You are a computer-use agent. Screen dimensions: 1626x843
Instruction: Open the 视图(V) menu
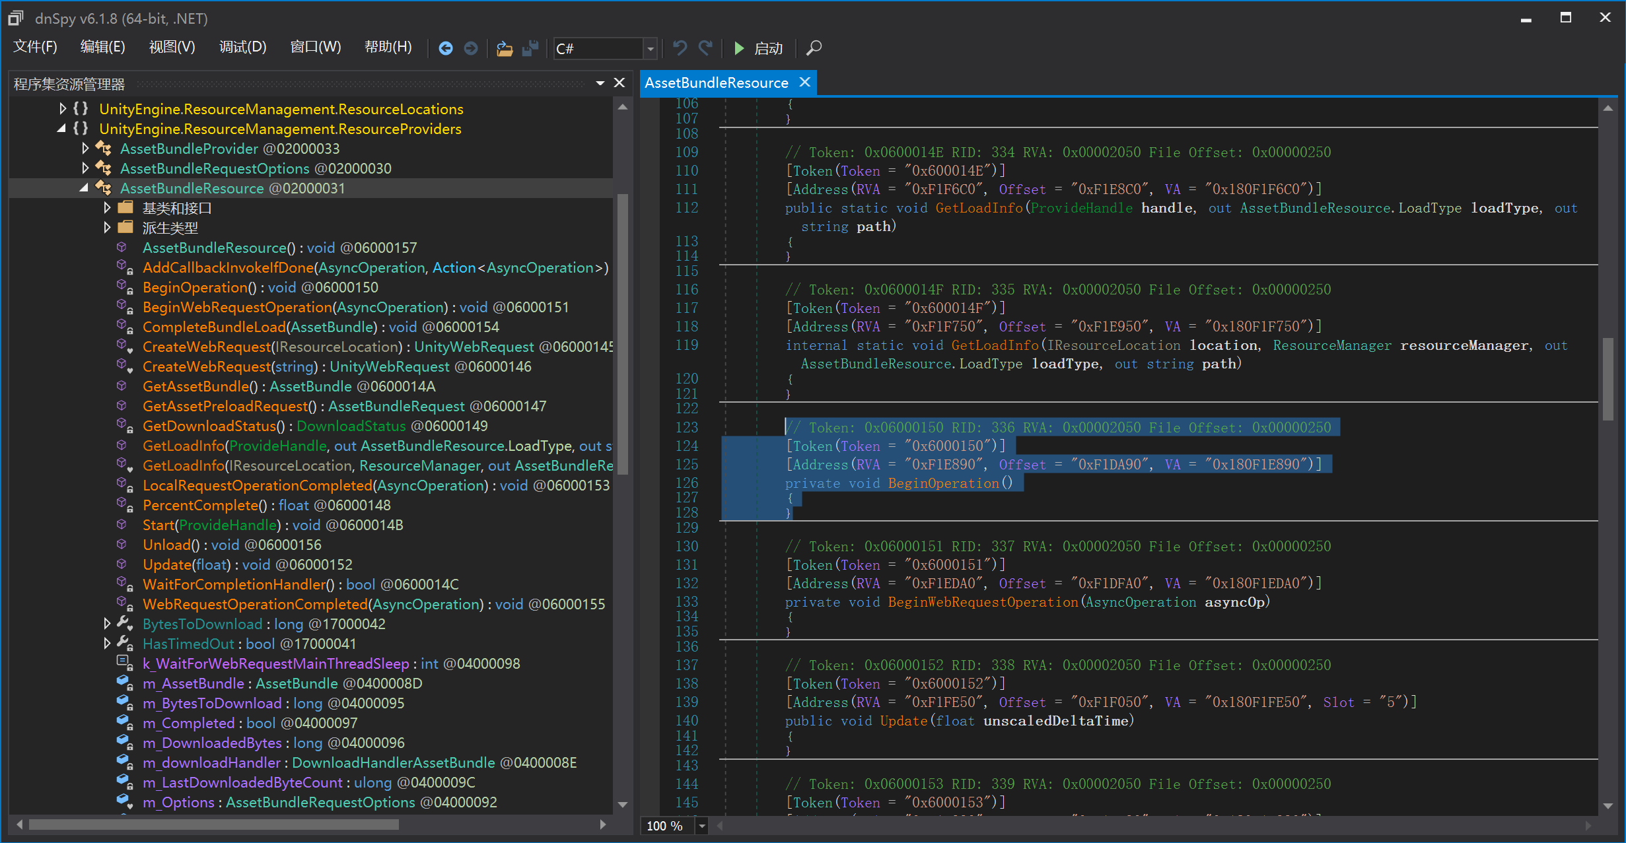(x=172, y=48)
